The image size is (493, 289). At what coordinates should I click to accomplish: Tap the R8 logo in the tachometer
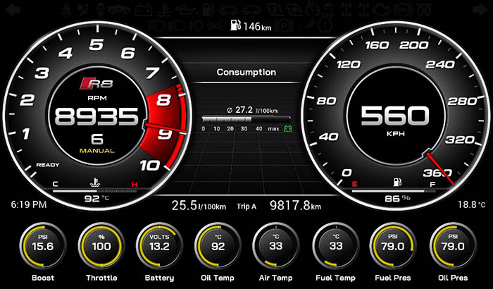pos(96,83)
